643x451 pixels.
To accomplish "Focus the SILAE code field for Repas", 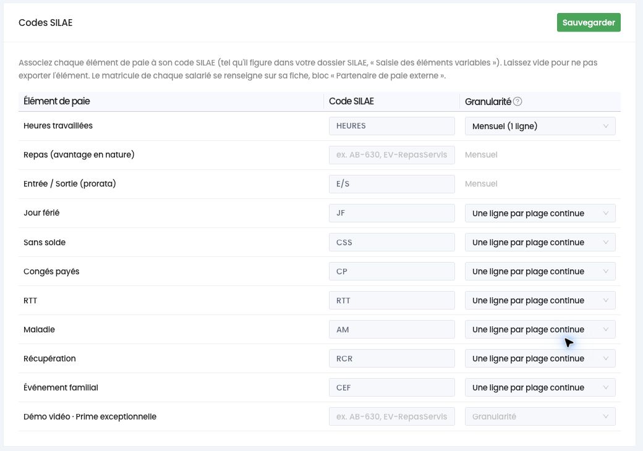I will coord(391,155).
